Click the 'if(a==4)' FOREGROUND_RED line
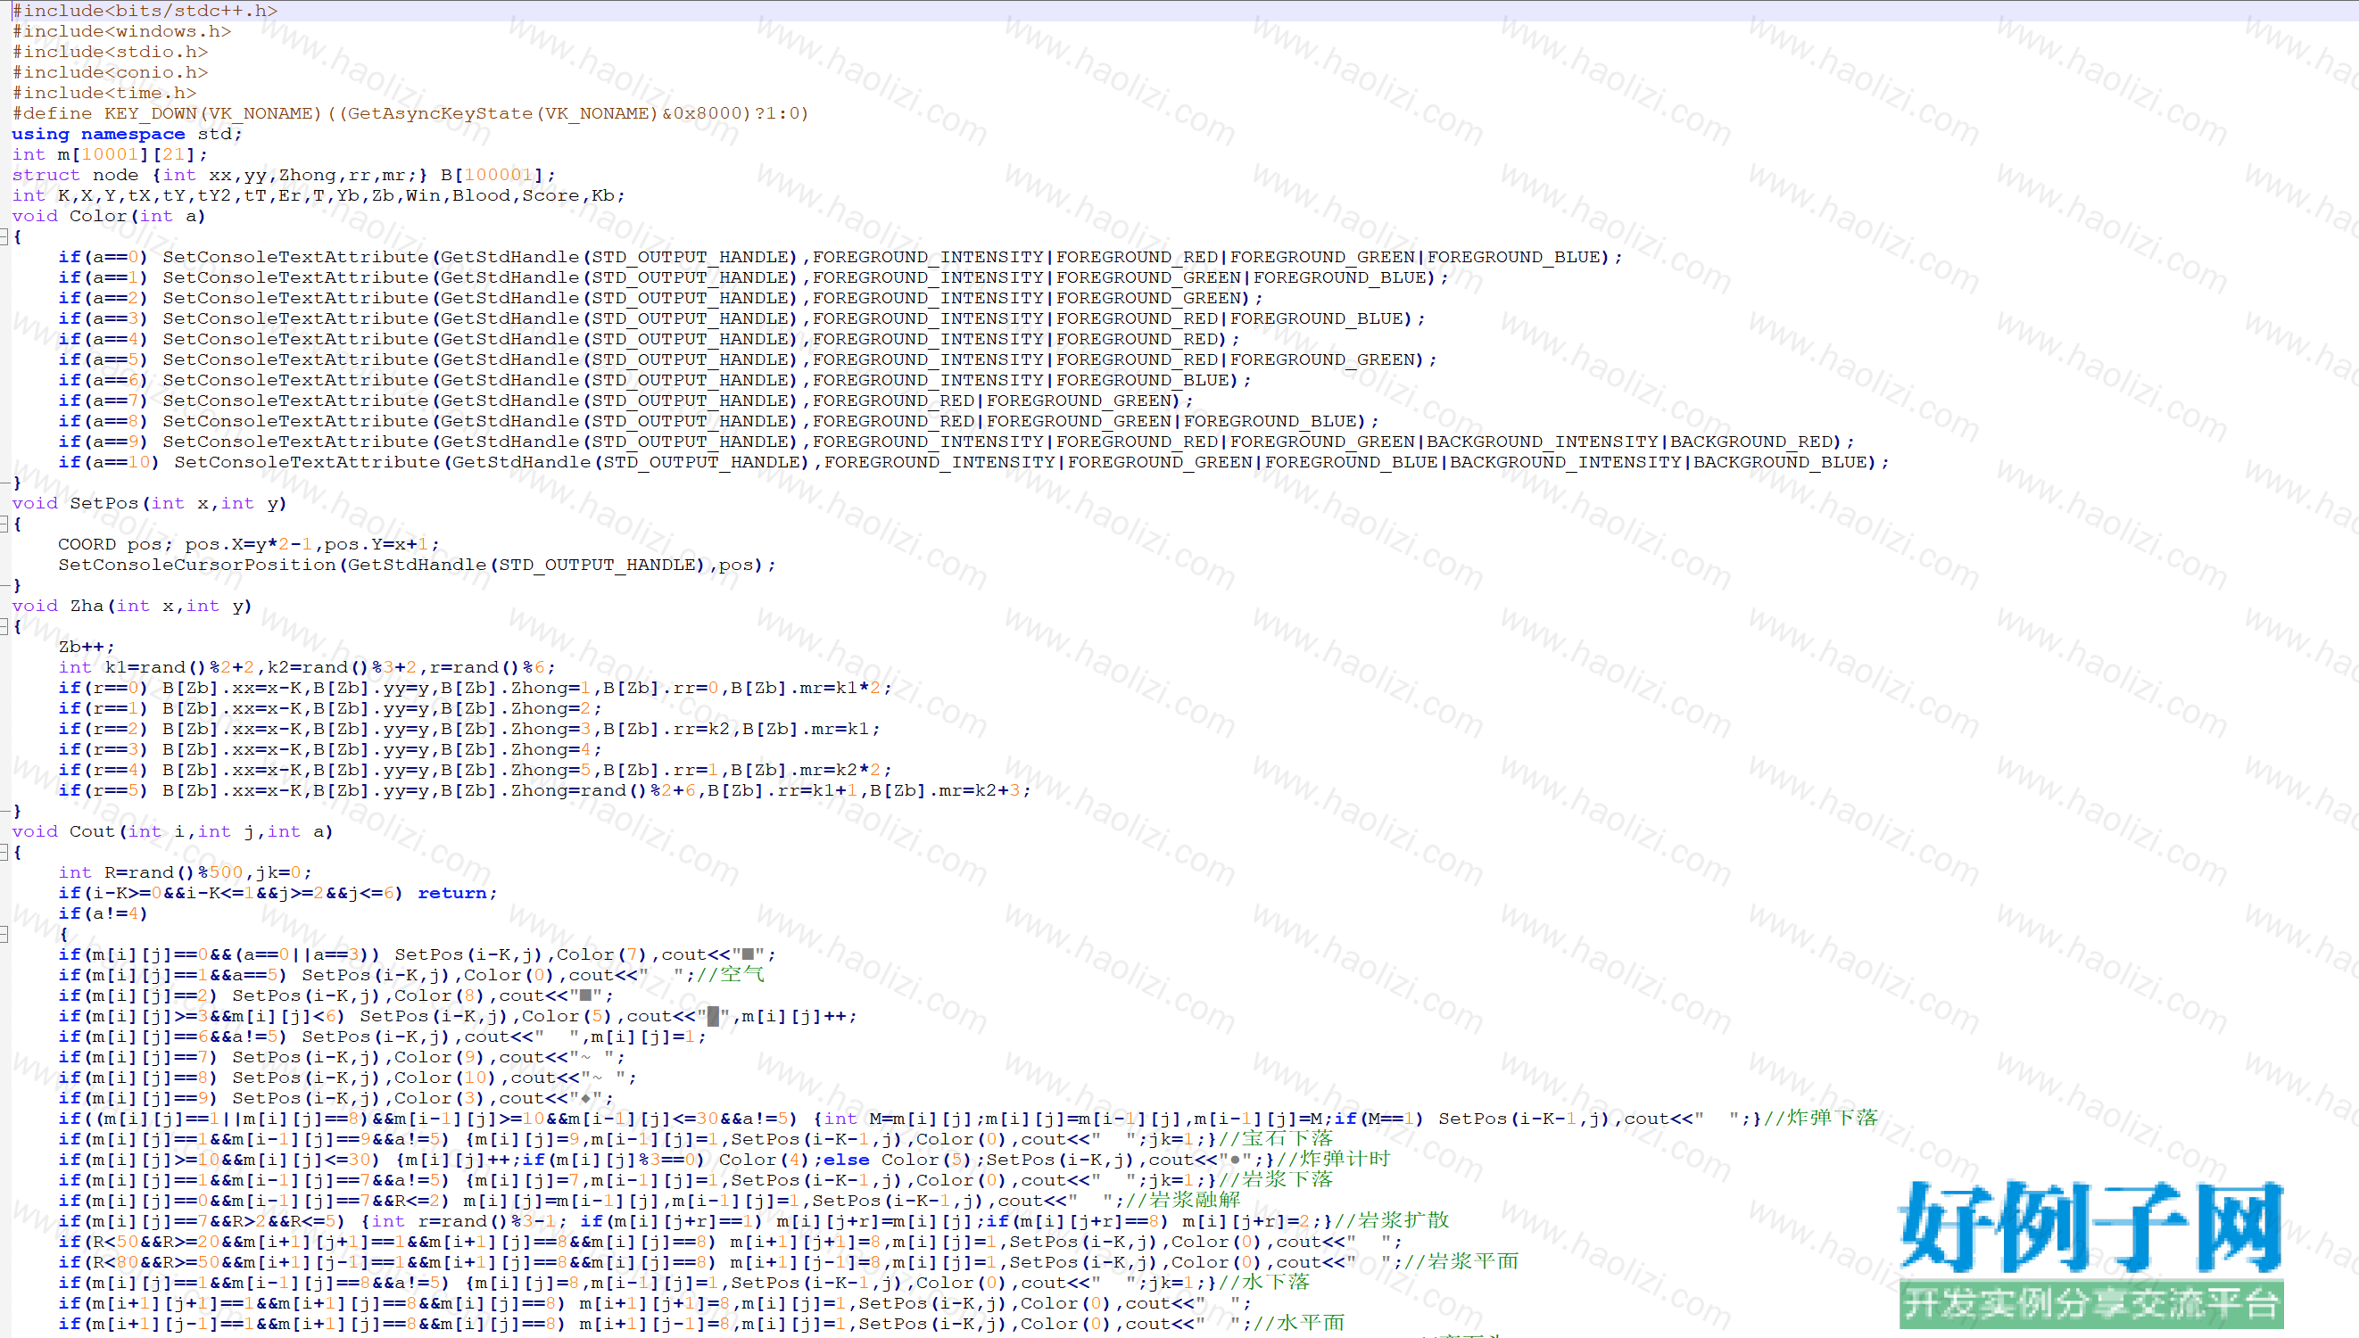The height and width of the screenshot is (1338, 2359). click(649, 339)
